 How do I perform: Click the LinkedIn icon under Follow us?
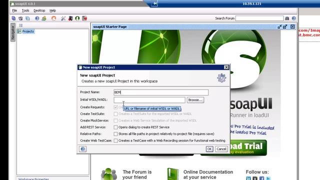[x=248, y=178]
